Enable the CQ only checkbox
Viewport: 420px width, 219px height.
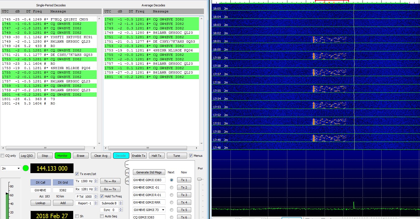3,156
